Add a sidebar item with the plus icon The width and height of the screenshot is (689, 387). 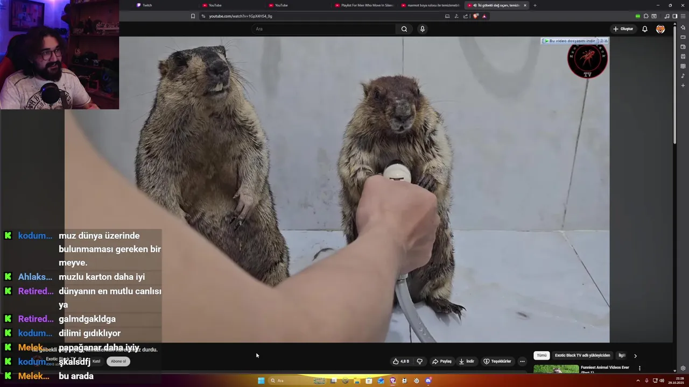pyautogui.click(x=683, y=85)
